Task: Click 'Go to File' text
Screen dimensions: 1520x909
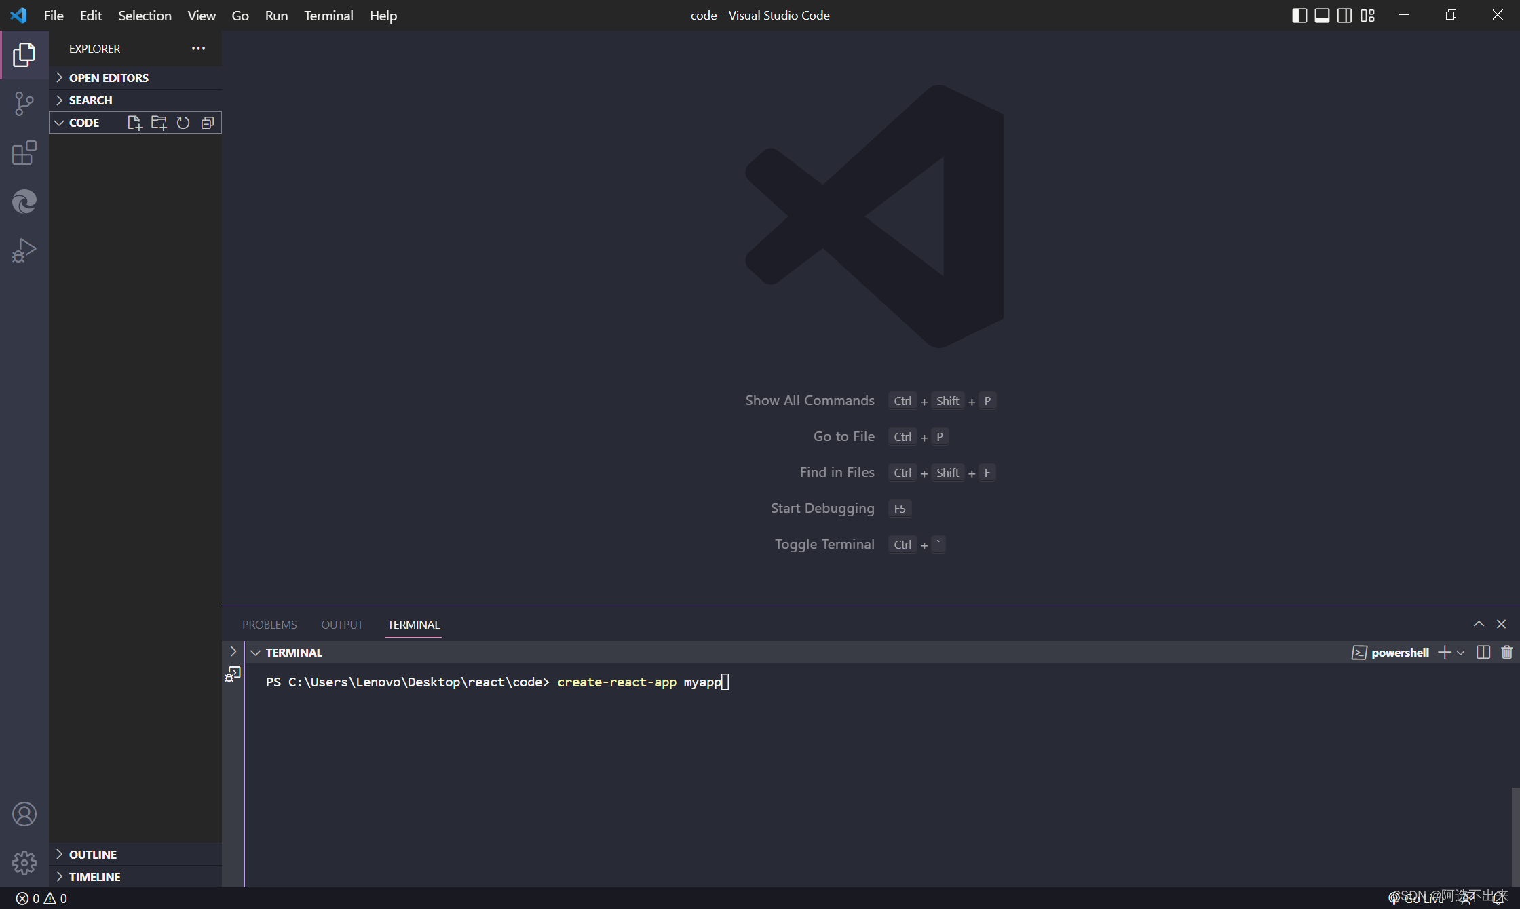Action: coord(844,436)
